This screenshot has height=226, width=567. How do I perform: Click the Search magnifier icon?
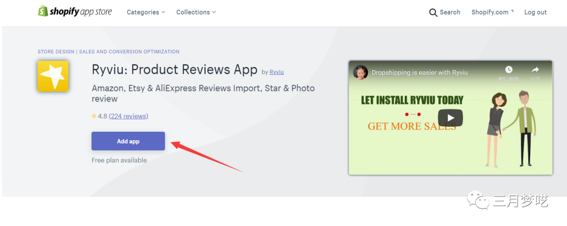tap(433, 13)
